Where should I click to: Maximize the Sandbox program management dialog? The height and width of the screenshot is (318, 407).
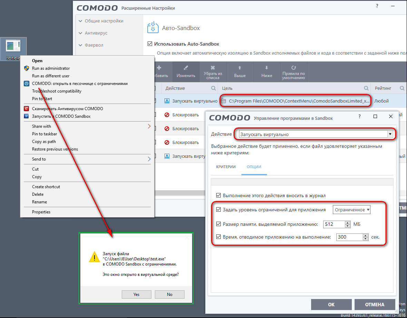pos(375,116)
